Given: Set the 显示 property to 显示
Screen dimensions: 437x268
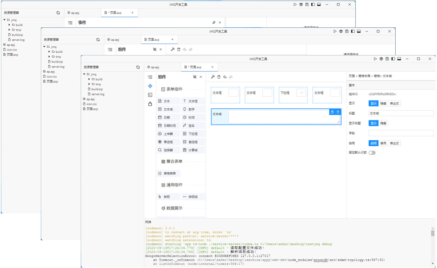Looking at the screenshot, I should 373,103.
